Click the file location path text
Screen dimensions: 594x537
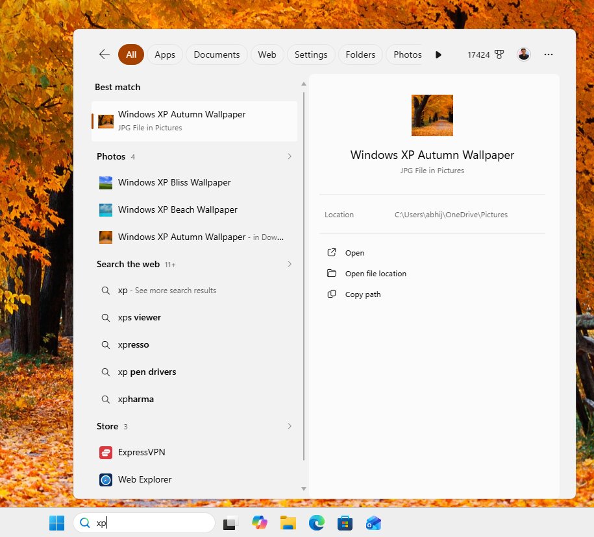click(451, 215)
